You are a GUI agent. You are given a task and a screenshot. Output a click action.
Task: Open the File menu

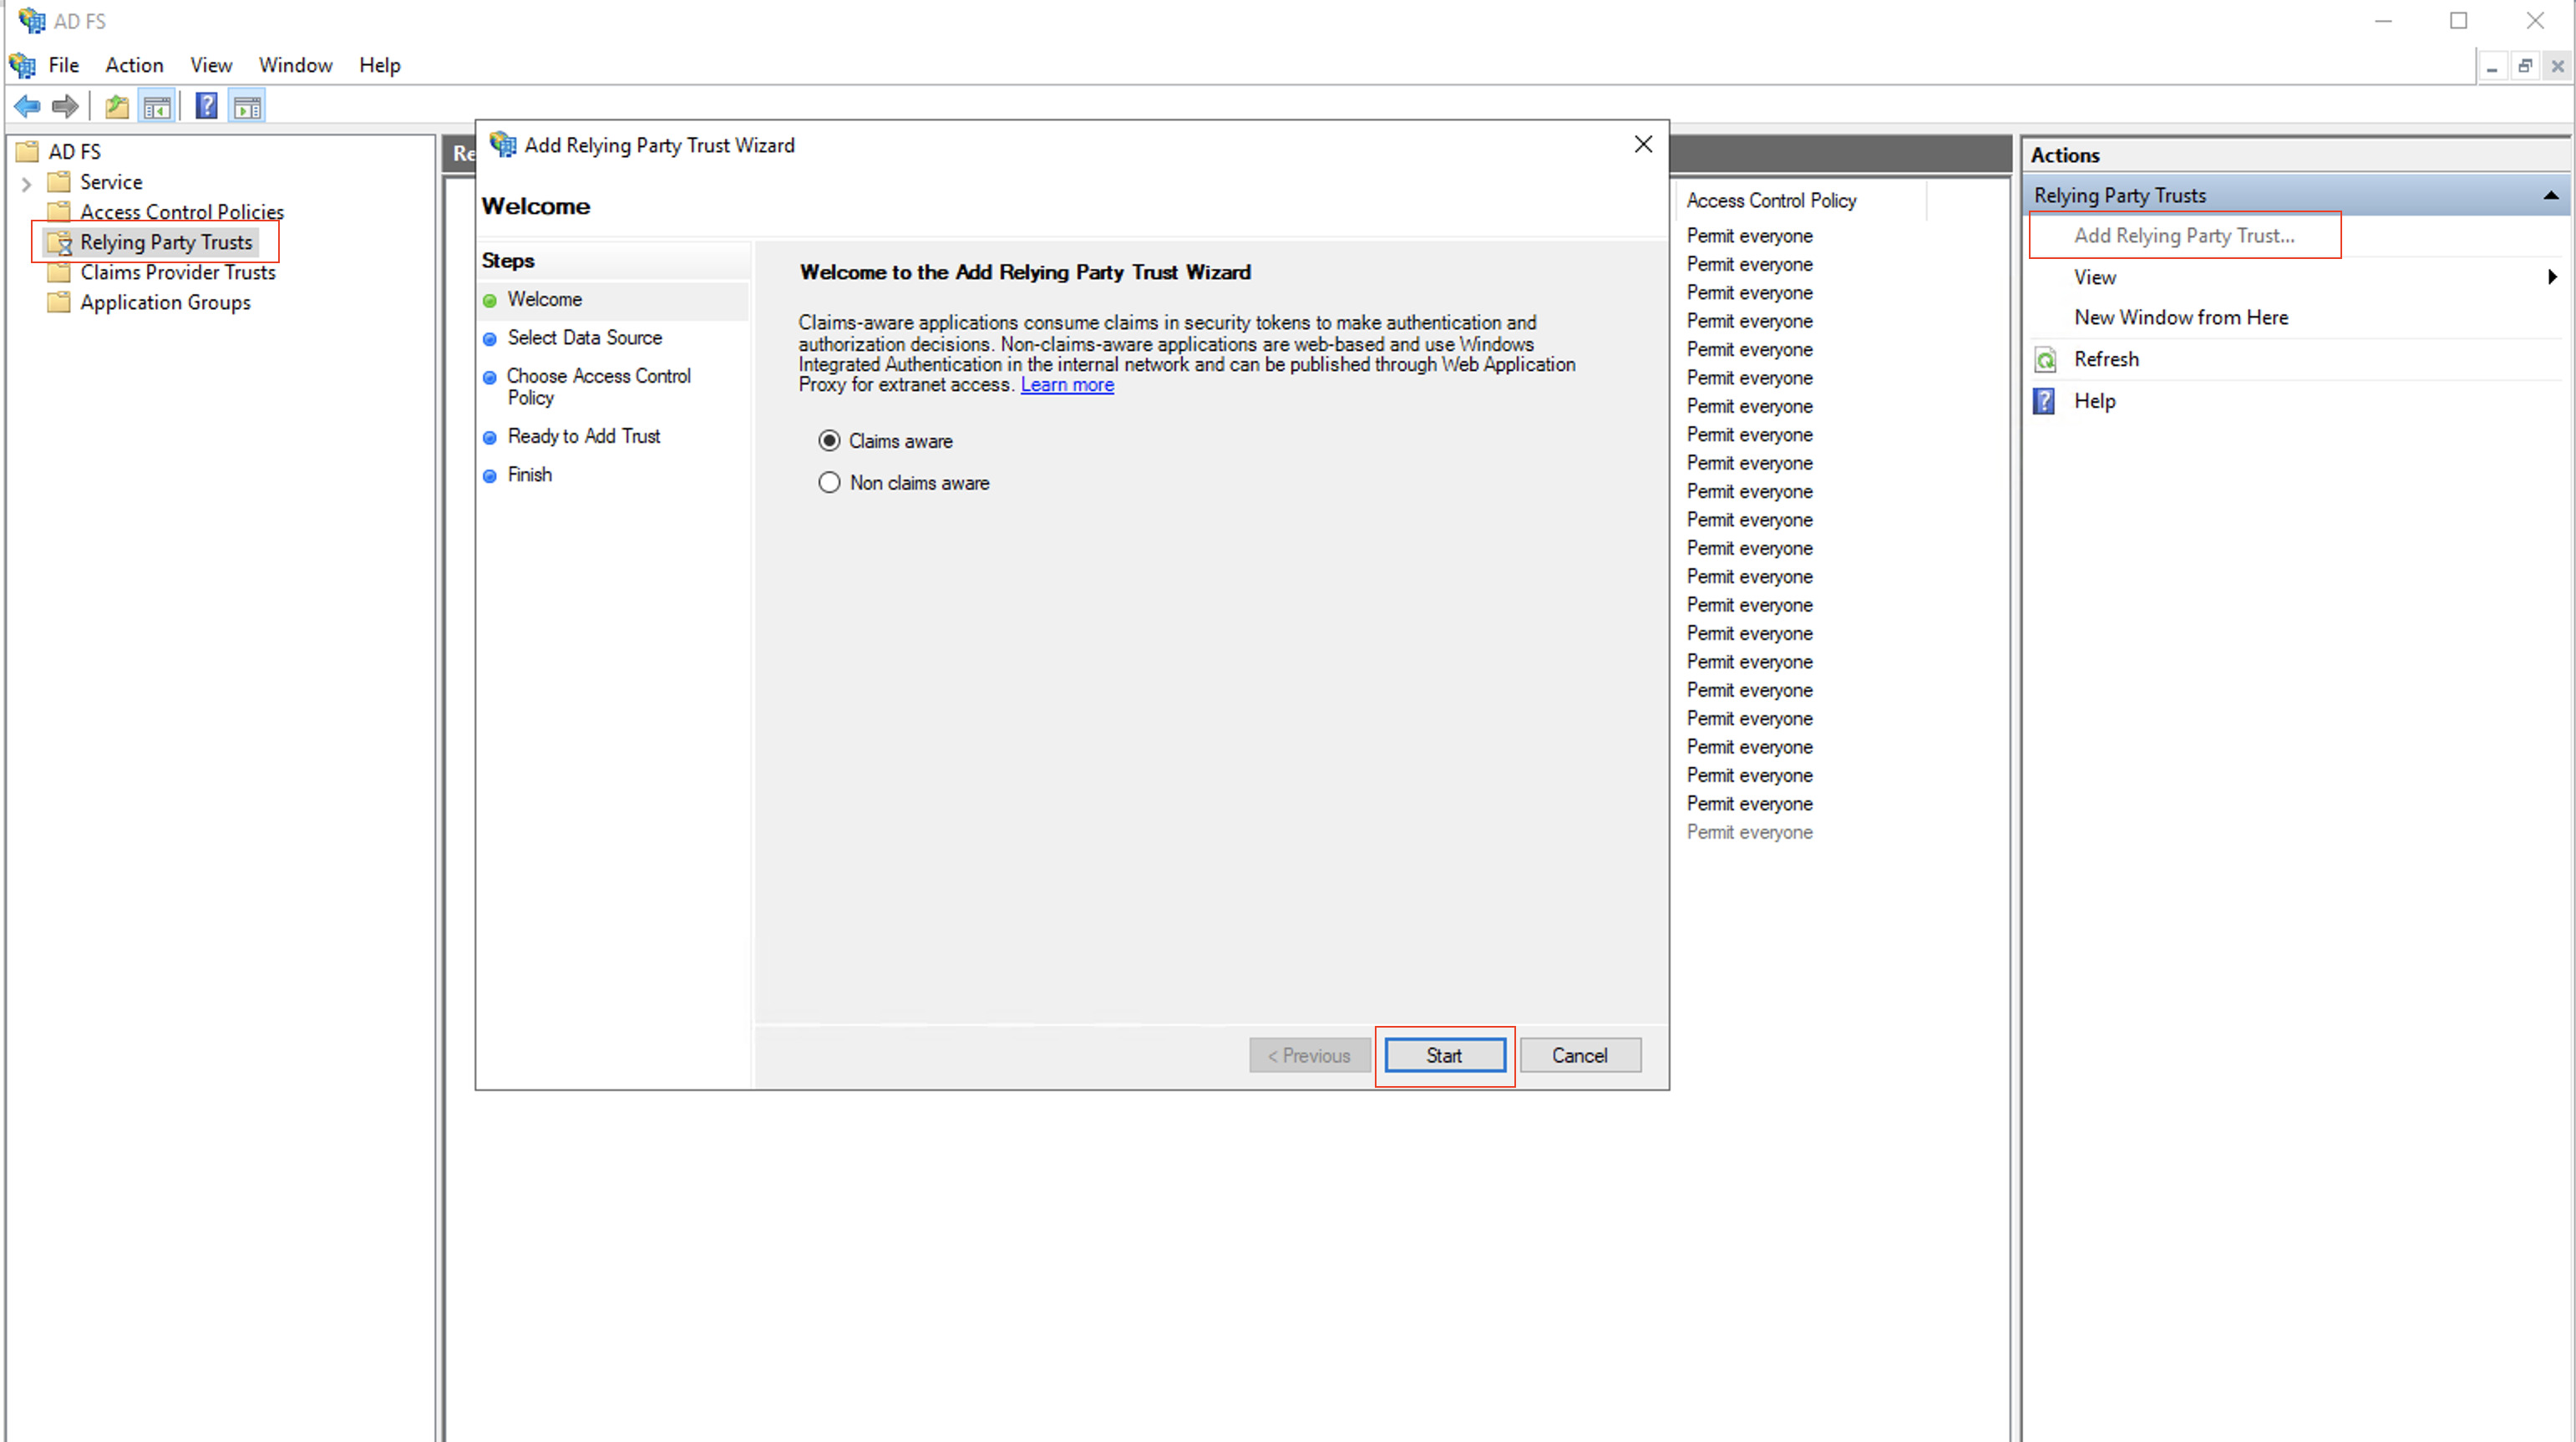coord(63,65)
